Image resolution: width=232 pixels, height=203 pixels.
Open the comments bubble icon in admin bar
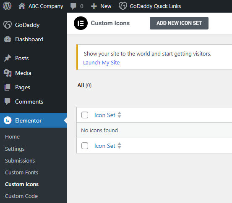coord(73,6)
